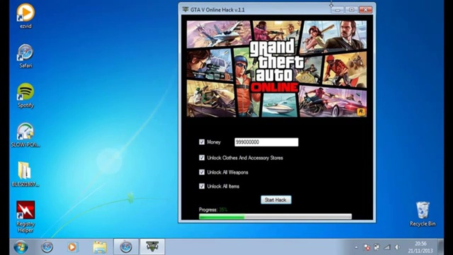Click the Grand Theft Auto Online banner image
Viewport: 453px width, 255px height.
click(277, 69)
